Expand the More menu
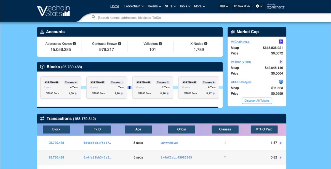The height and width of the screenshot is (169, 331). (199, 6)
